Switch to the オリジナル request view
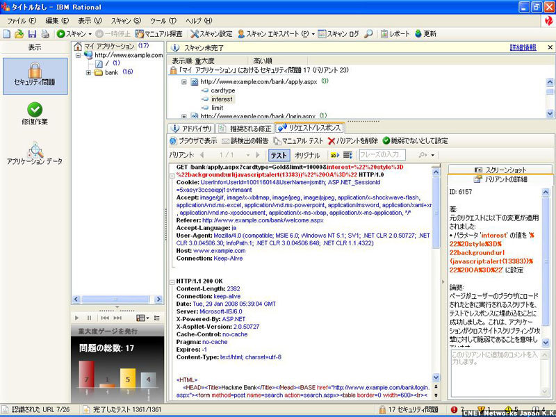 [x=307, y=155]
